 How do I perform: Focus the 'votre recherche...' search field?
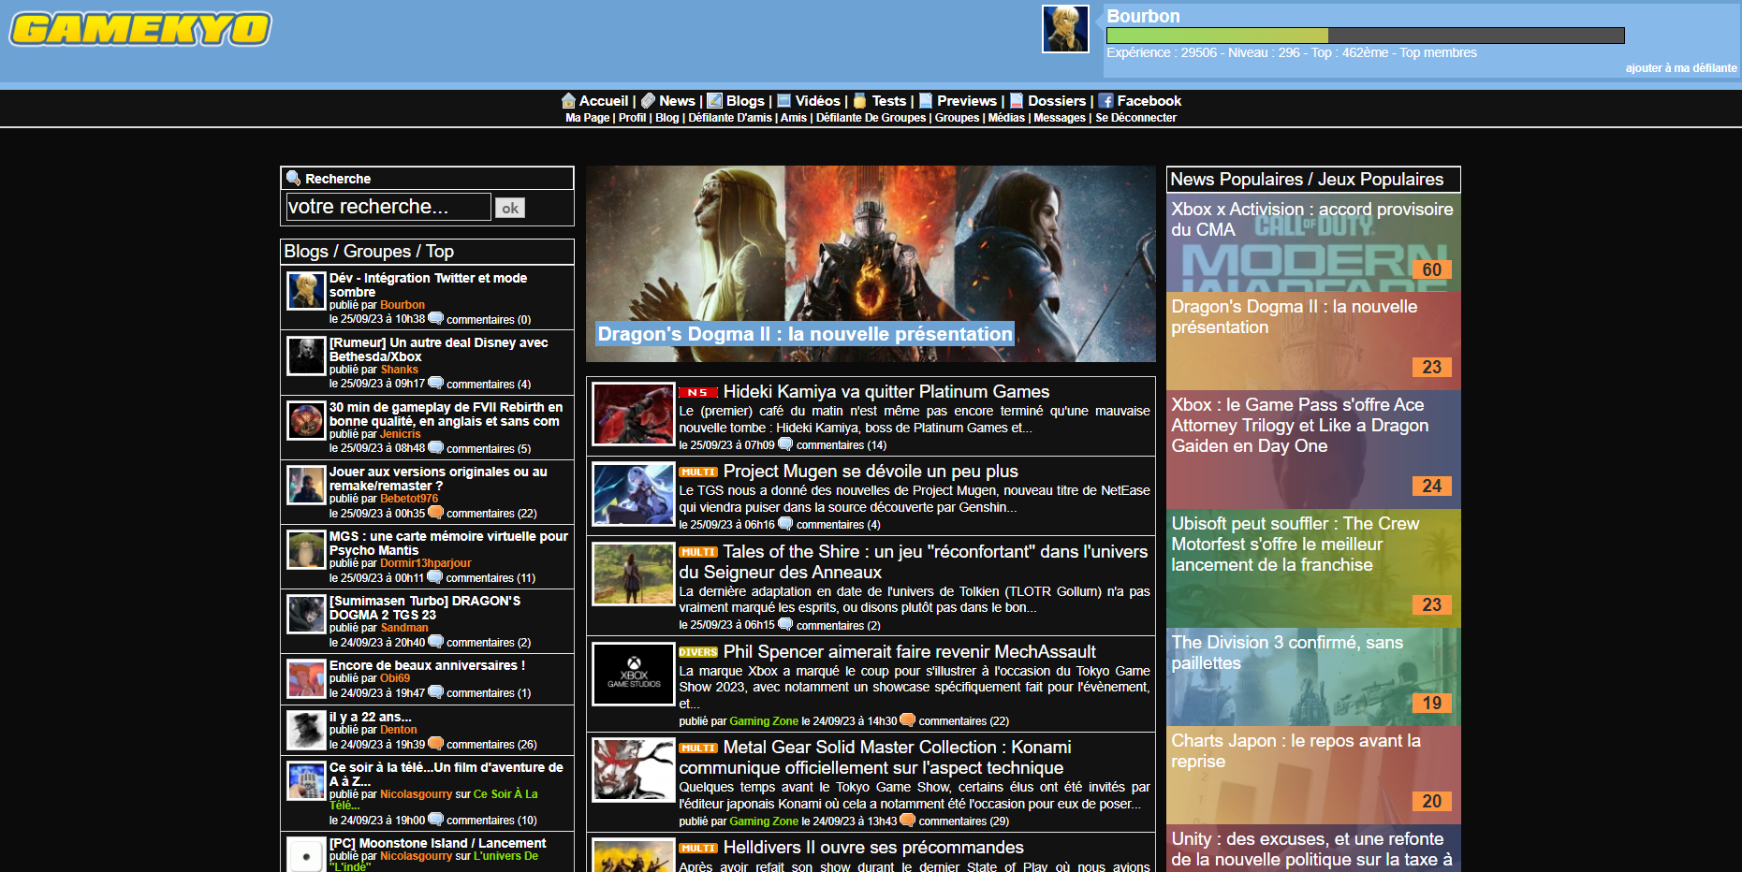388,207
